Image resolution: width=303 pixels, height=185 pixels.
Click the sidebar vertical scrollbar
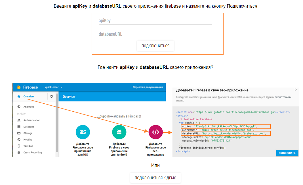[57, 124]
